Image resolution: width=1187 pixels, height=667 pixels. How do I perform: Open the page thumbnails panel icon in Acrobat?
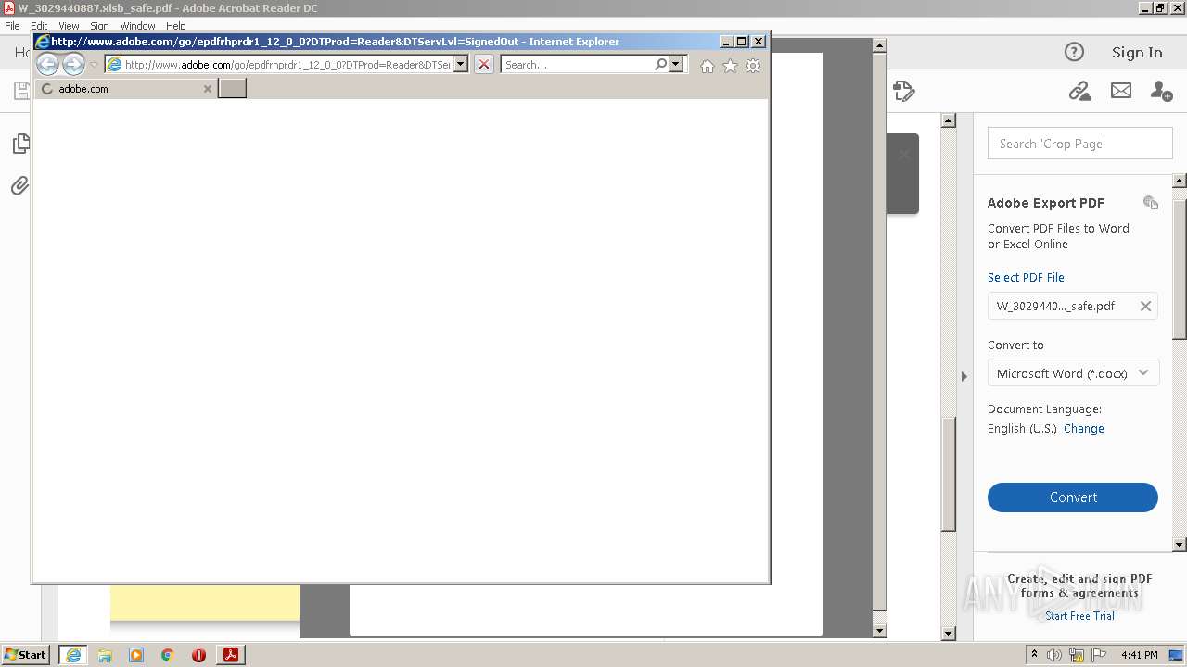click(x=20, y=144)
